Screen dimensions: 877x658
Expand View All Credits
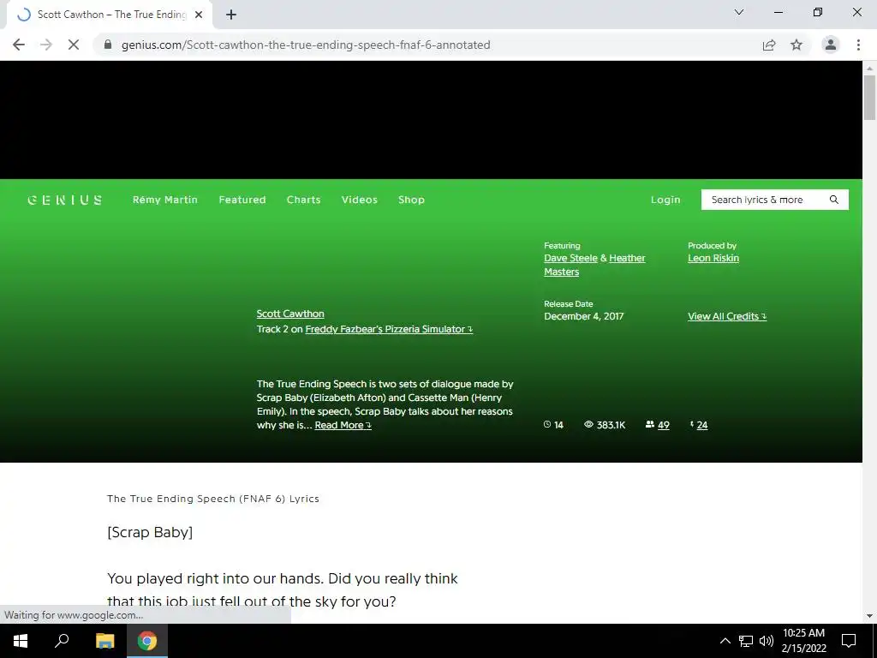pyautogui.click(x=727, y=316)
